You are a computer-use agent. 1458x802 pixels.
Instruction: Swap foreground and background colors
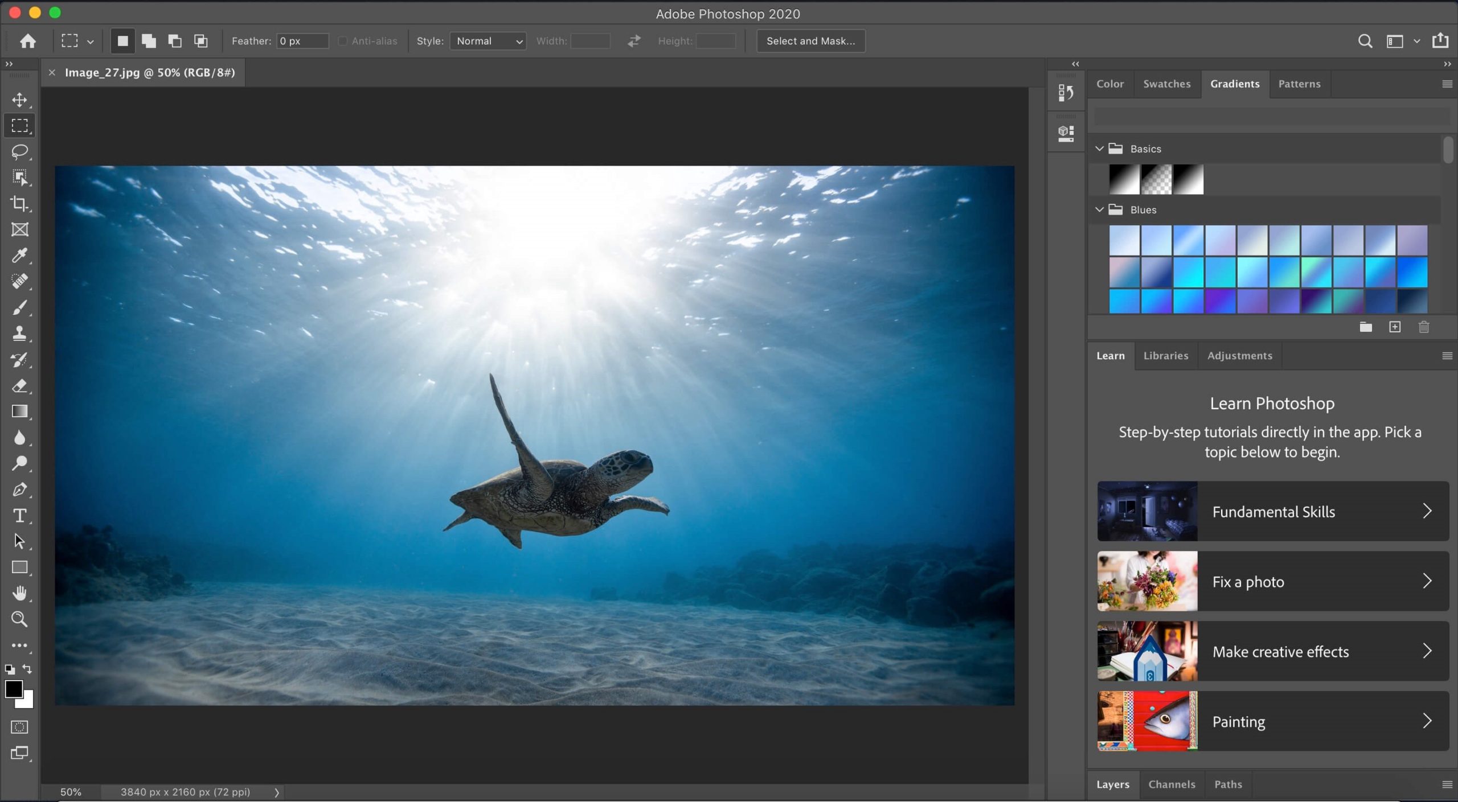pos(27,669)
